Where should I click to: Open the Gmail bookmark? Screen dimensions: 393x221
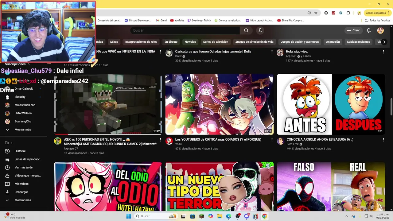[161, 21]
